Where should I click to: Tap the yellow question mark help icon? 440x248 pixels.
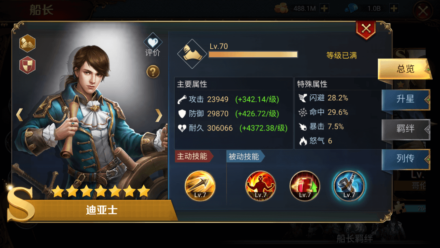[153, 72]
